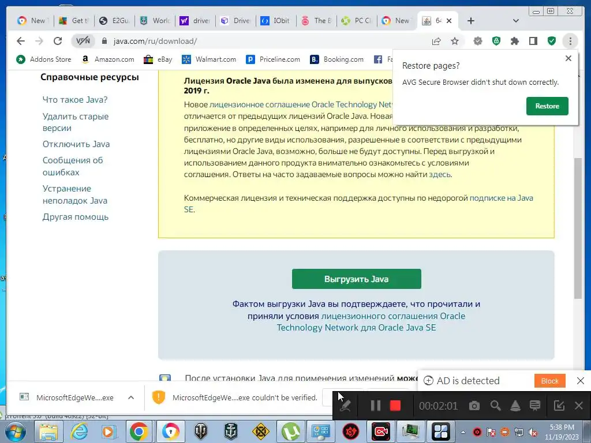Viewport: 591px width, 443px height.
Task: Click the download warning shield icon
Action: pyautogui.click(x=159, y=397)
